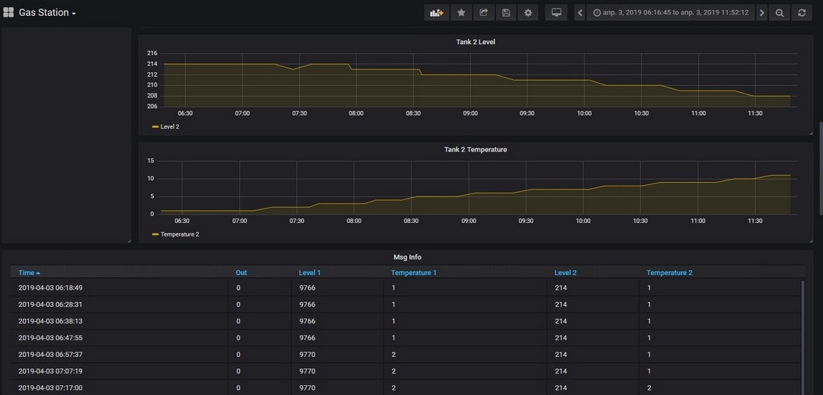The image size is (823, 395).
Task: Click the 15 y-axis label on Tank 2 Temperature
Action: click(151, 161)
